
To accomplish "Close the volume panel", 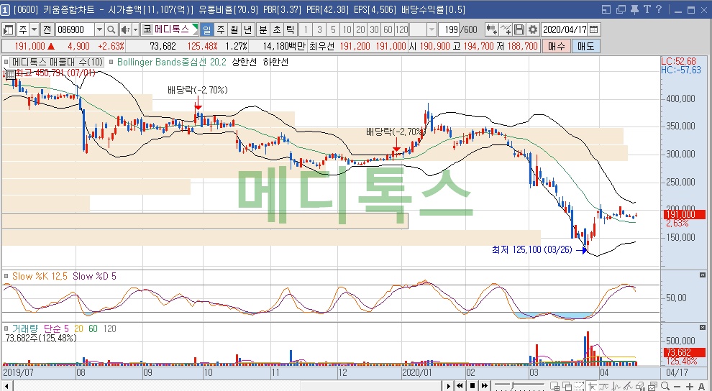I will (x=703, y=327).
